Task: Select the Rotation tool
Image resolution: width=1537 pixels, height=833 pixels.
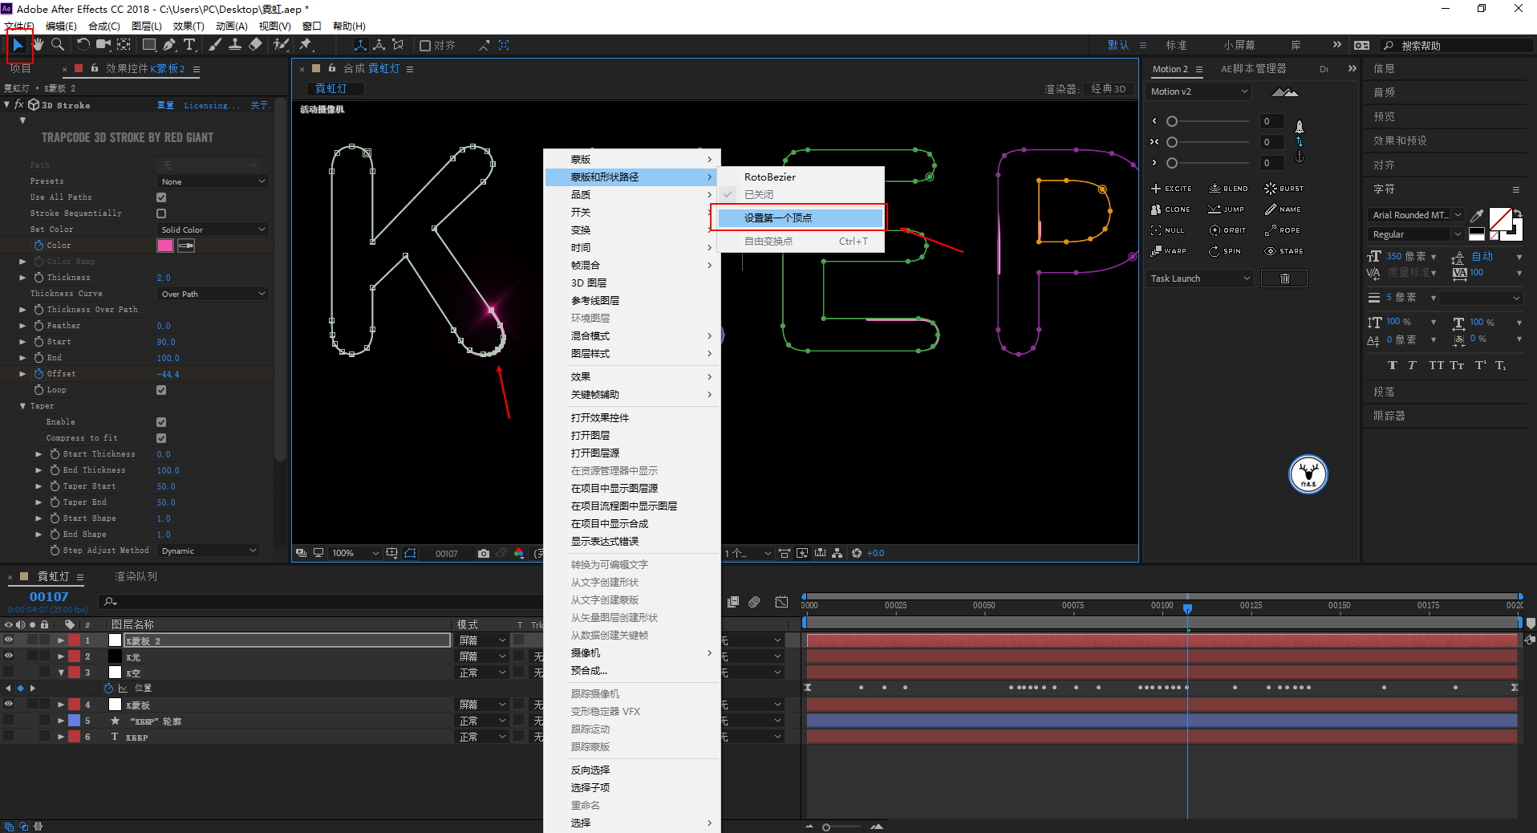Action: [83, 45]
